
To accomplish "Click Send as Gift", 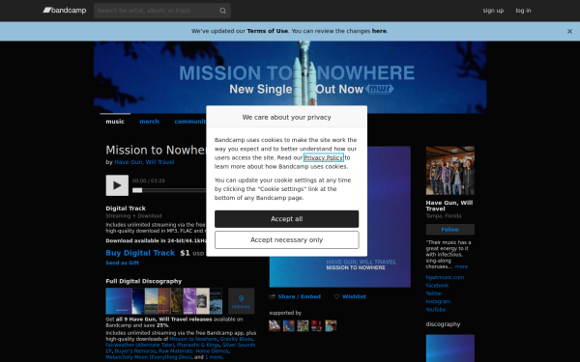I will [x=122, y=263].
